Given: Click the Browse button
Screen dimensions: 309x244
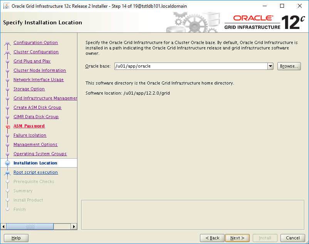Looking at the screenshot, I should [x=289, y=66].
